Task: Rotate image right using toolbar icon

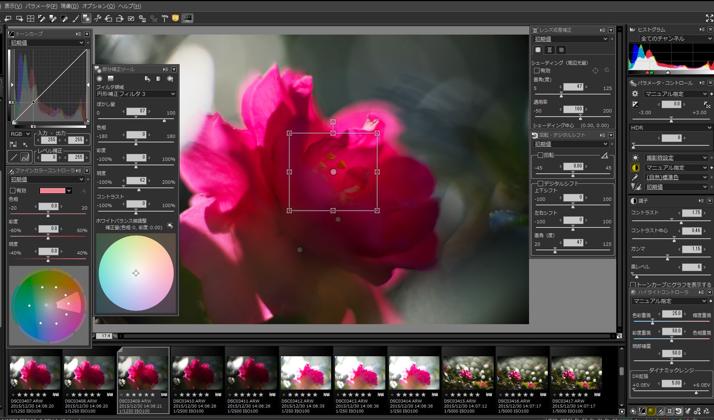Action: point(120,18)
